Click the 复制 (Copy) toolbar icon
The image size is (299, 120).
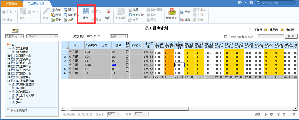53,10
